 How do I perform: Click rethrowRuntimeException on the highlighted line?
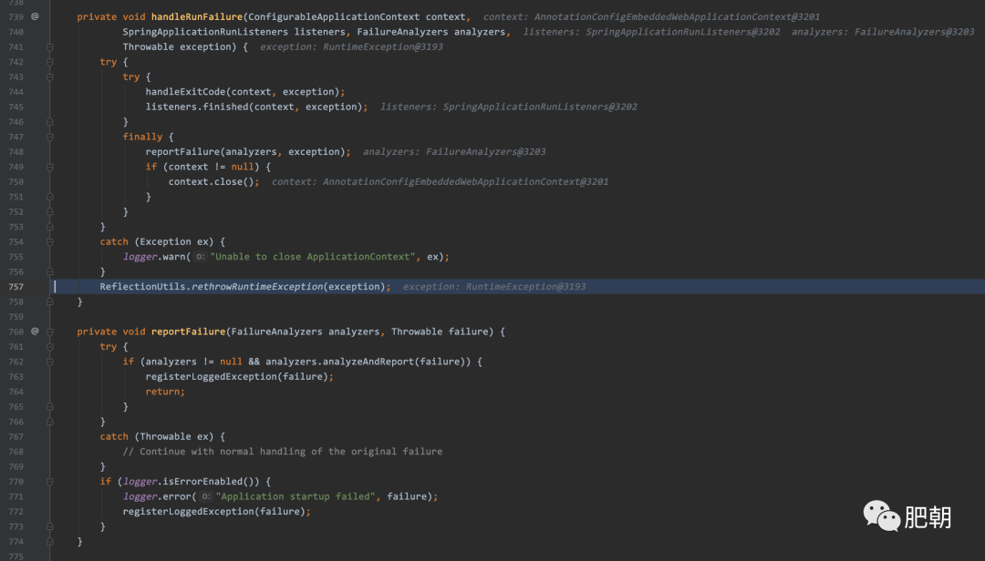pyautogui.click(x=257, y=287)
